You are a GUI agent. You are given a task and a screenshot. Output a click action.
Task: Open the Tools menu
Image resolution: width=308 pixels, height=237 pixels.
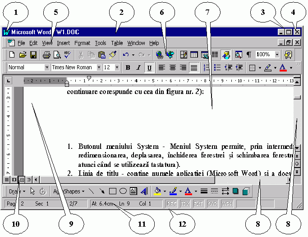pyautogui.click(x=101, y=43)
